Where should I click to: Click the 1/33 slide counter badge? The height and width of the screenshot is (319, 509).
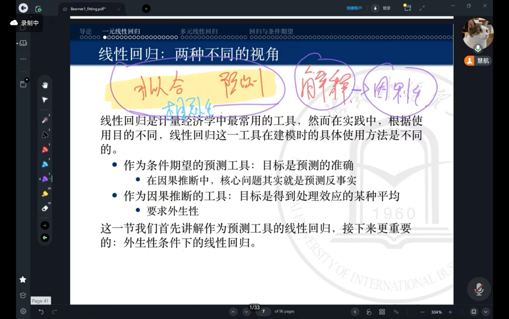point(254,307)
